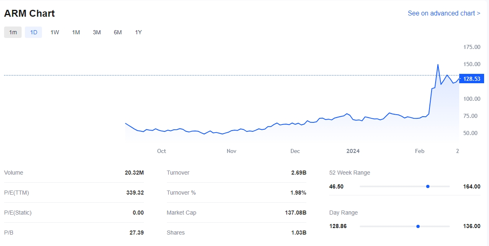The height and width of the screenshot is (246, 489).
Task: Click the Market Cap value 137.08B
Action: [295, 213]
